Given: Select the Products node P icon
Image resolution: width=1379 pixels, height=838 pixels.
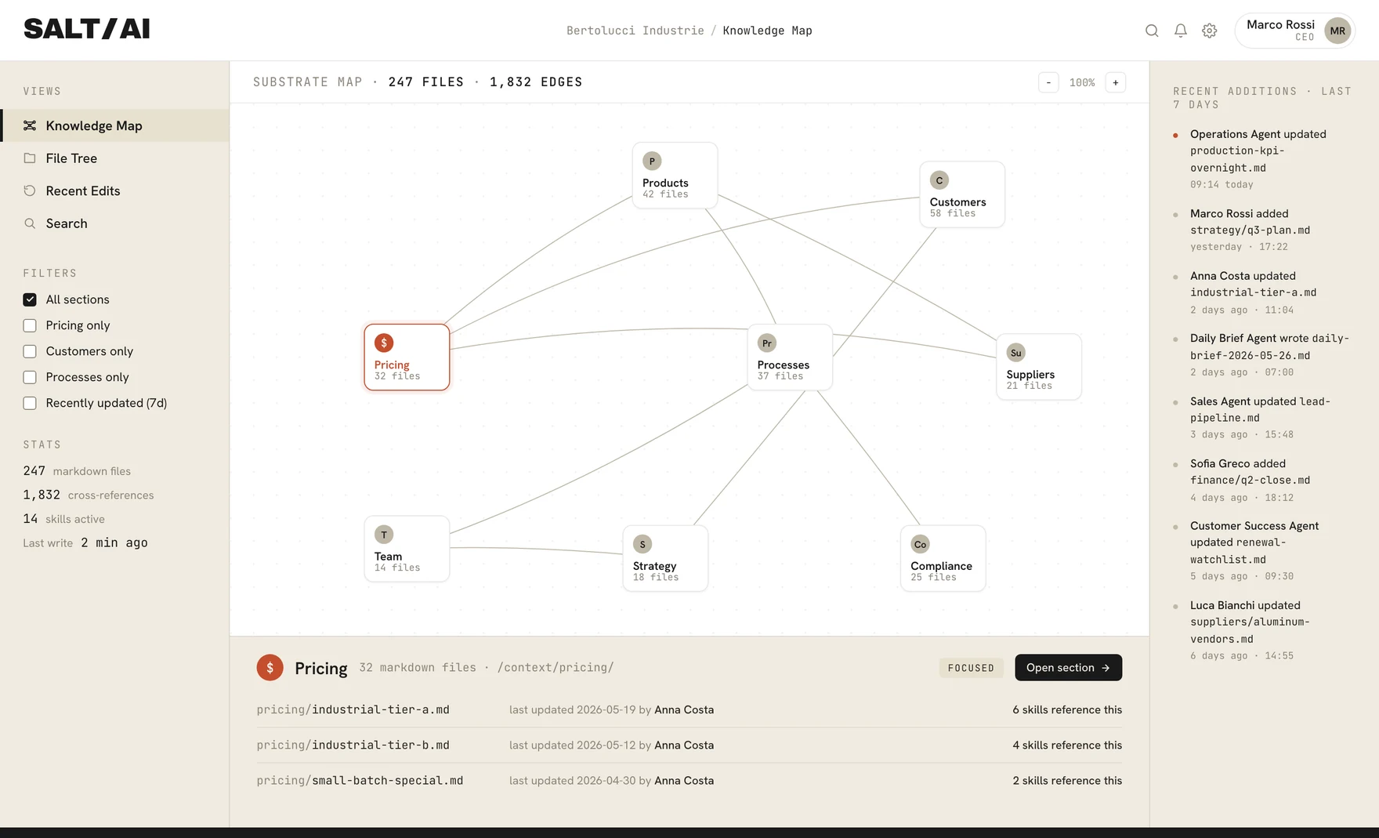Looking at the screenshot, I should pos(652,161).
